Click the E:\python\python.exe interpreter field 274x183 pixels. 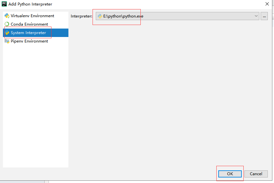(177, 16)
